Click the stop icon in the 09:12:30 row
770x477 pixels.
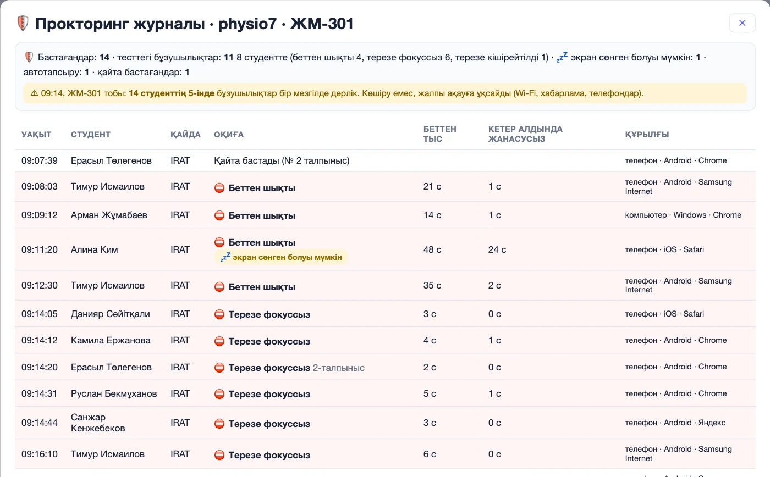(x=219, y=287)
